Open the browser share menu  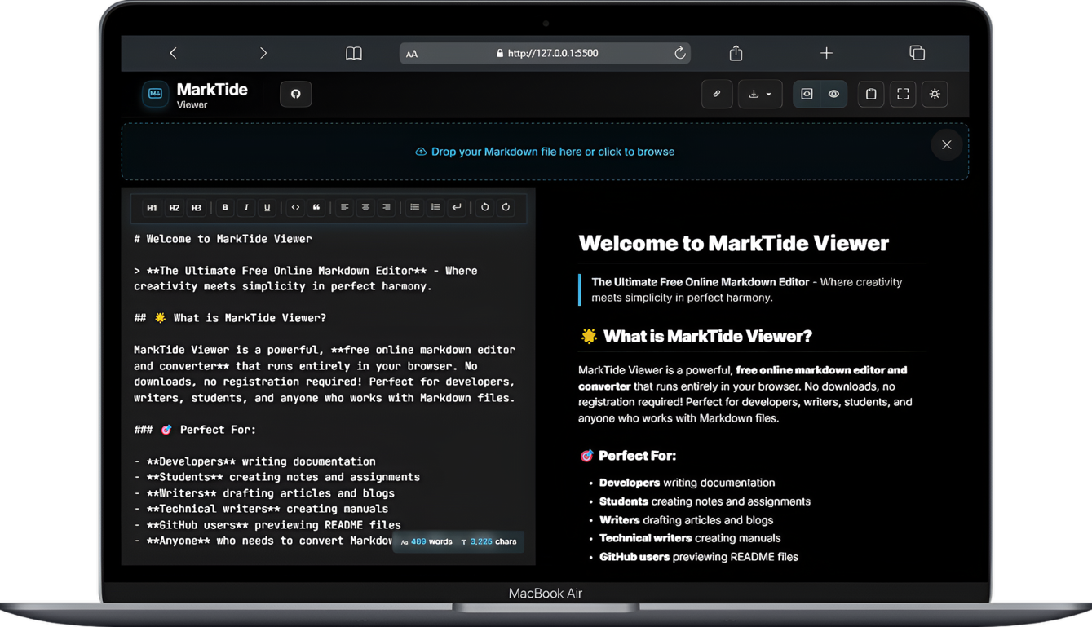tap(736, 53)
